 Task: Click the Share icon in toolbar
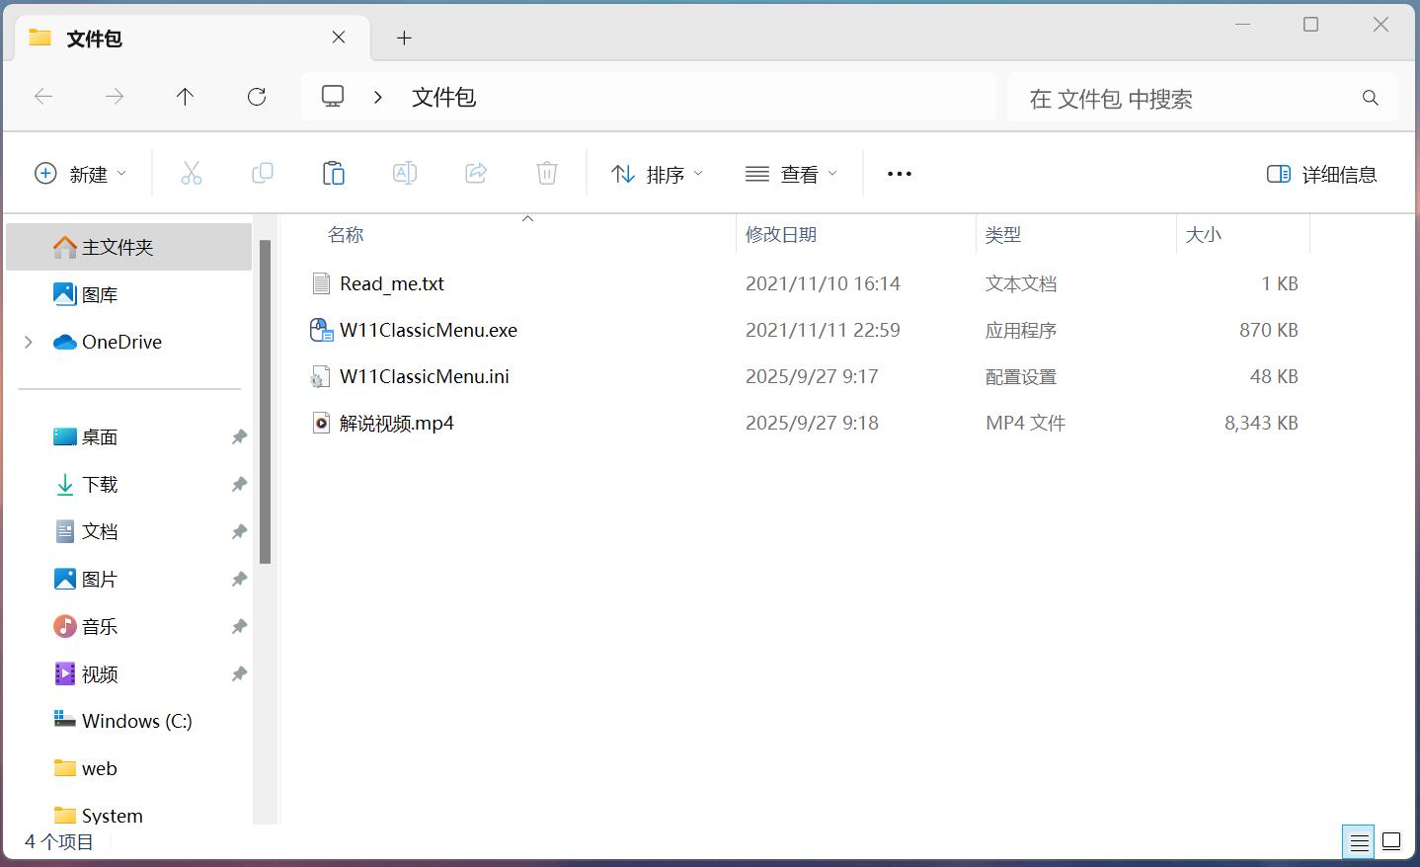click(476, 174)
